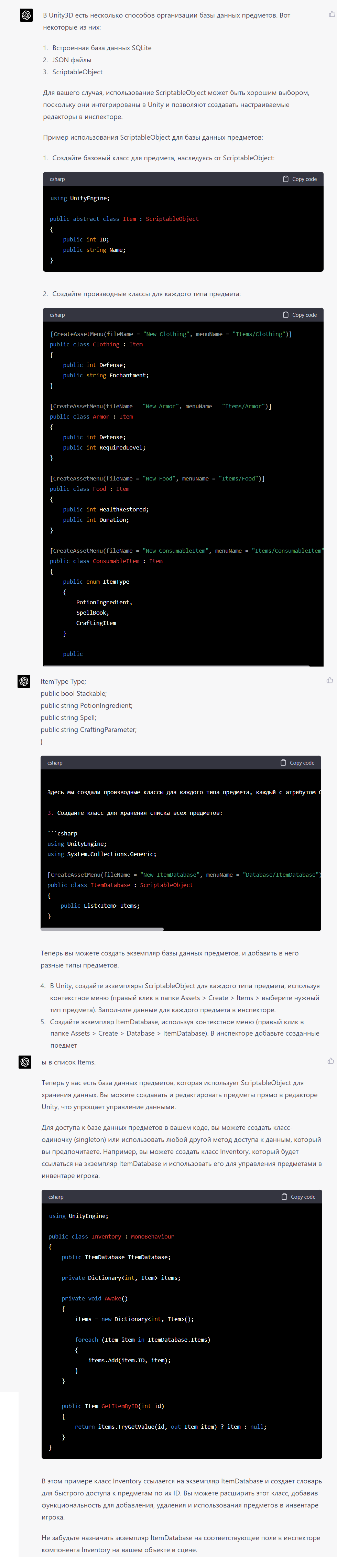This screenshot has height=1557, width=337.
Task: Copy code of the Inventory MonoBehaviour block
Action: click(298, 1197)
